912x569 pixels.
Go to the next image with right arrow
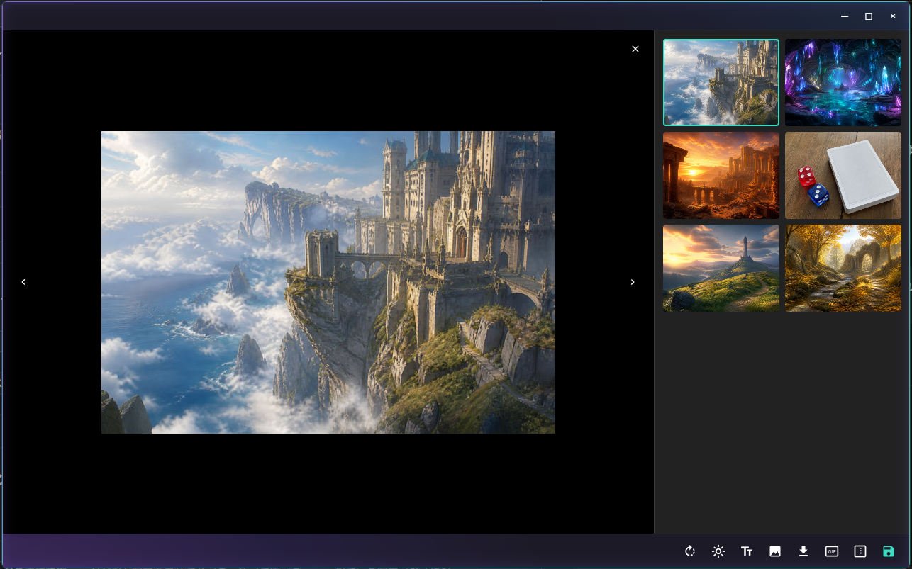pos(633,282)
